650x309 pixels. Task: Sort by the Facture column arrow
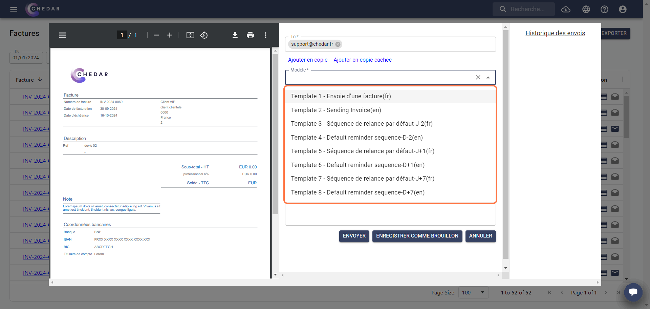coord(40,80)
